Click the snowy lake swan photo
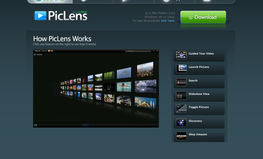This screenshot has height=159, width=263. point(146,86)
